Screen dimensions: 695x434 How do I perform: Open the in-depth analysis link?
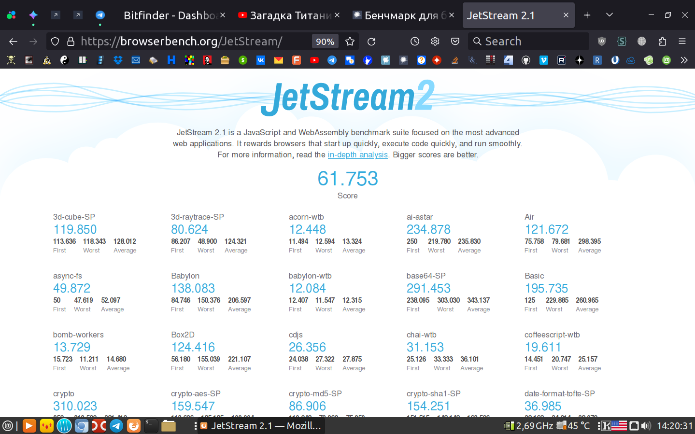[x=358, y=154]
